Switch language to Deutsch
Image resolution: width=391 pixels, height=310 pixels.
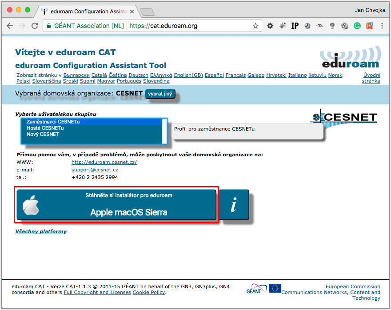pyautogui.click(x=138, y=75)
